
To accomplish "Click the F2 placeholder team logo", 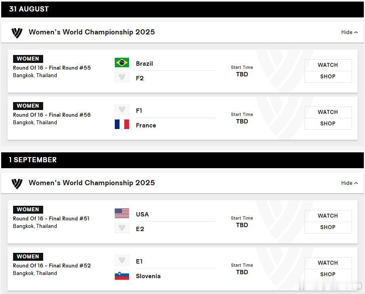I will click(122, 77).
